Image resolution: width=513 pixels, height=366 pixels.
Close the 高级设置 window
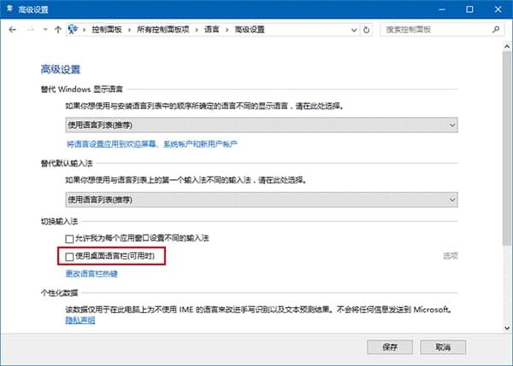click(x=498, y=9)
